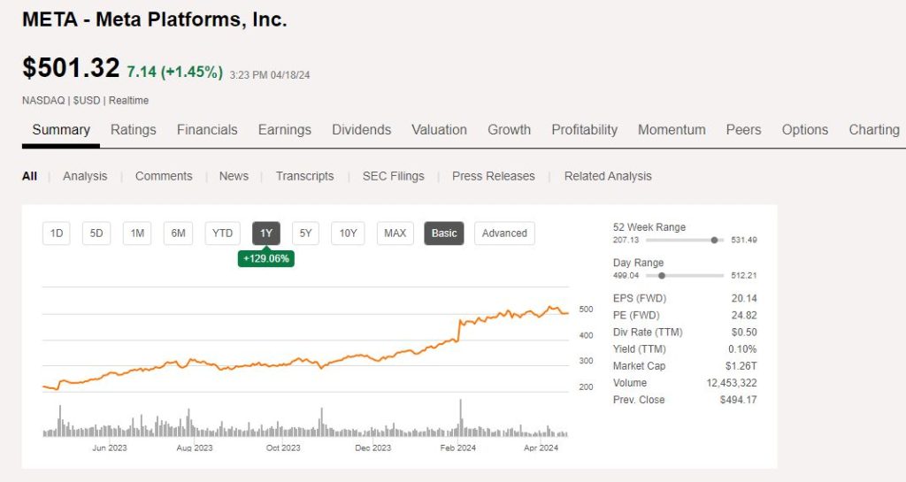Switch chart to 5Y range

[305, 233]
